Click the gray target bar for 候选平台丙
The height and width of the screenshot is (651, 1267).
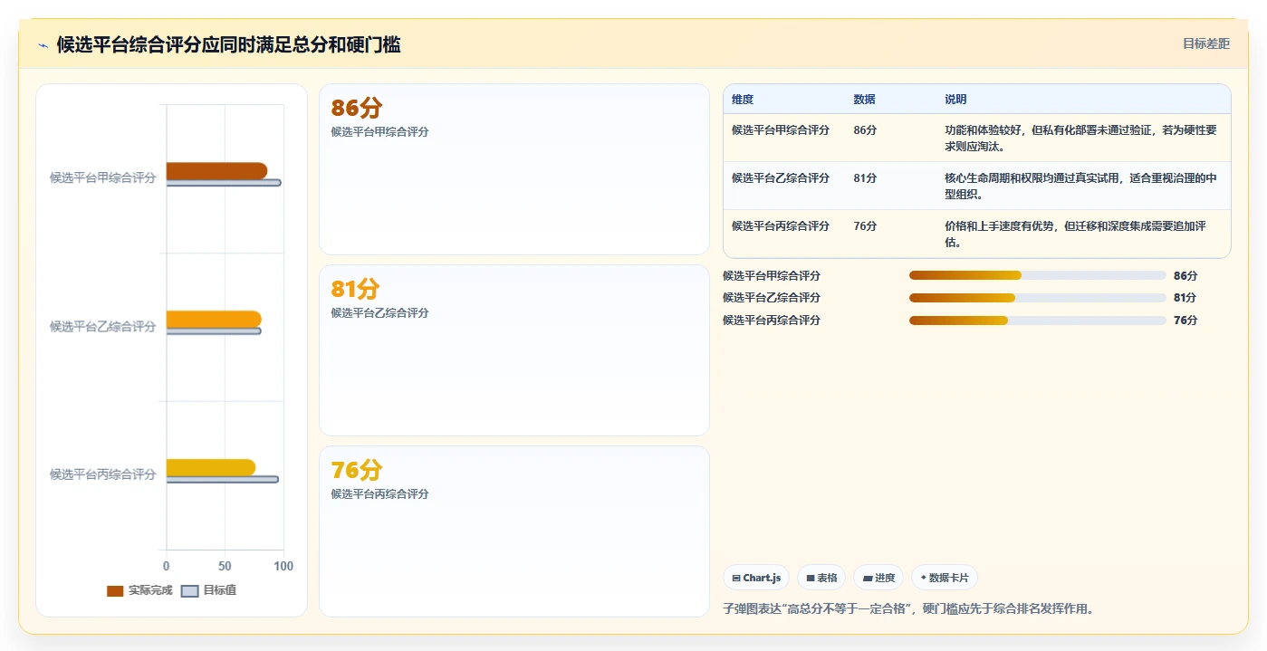(222, 479)
